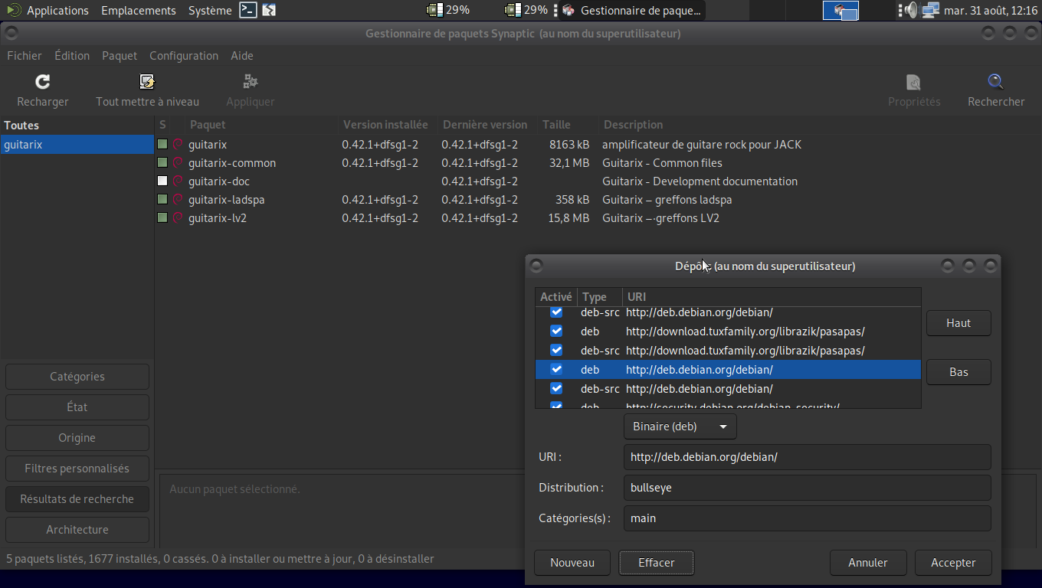
Task: Mark the guitarix-doc package status checkbox
Action: point(162,181)
